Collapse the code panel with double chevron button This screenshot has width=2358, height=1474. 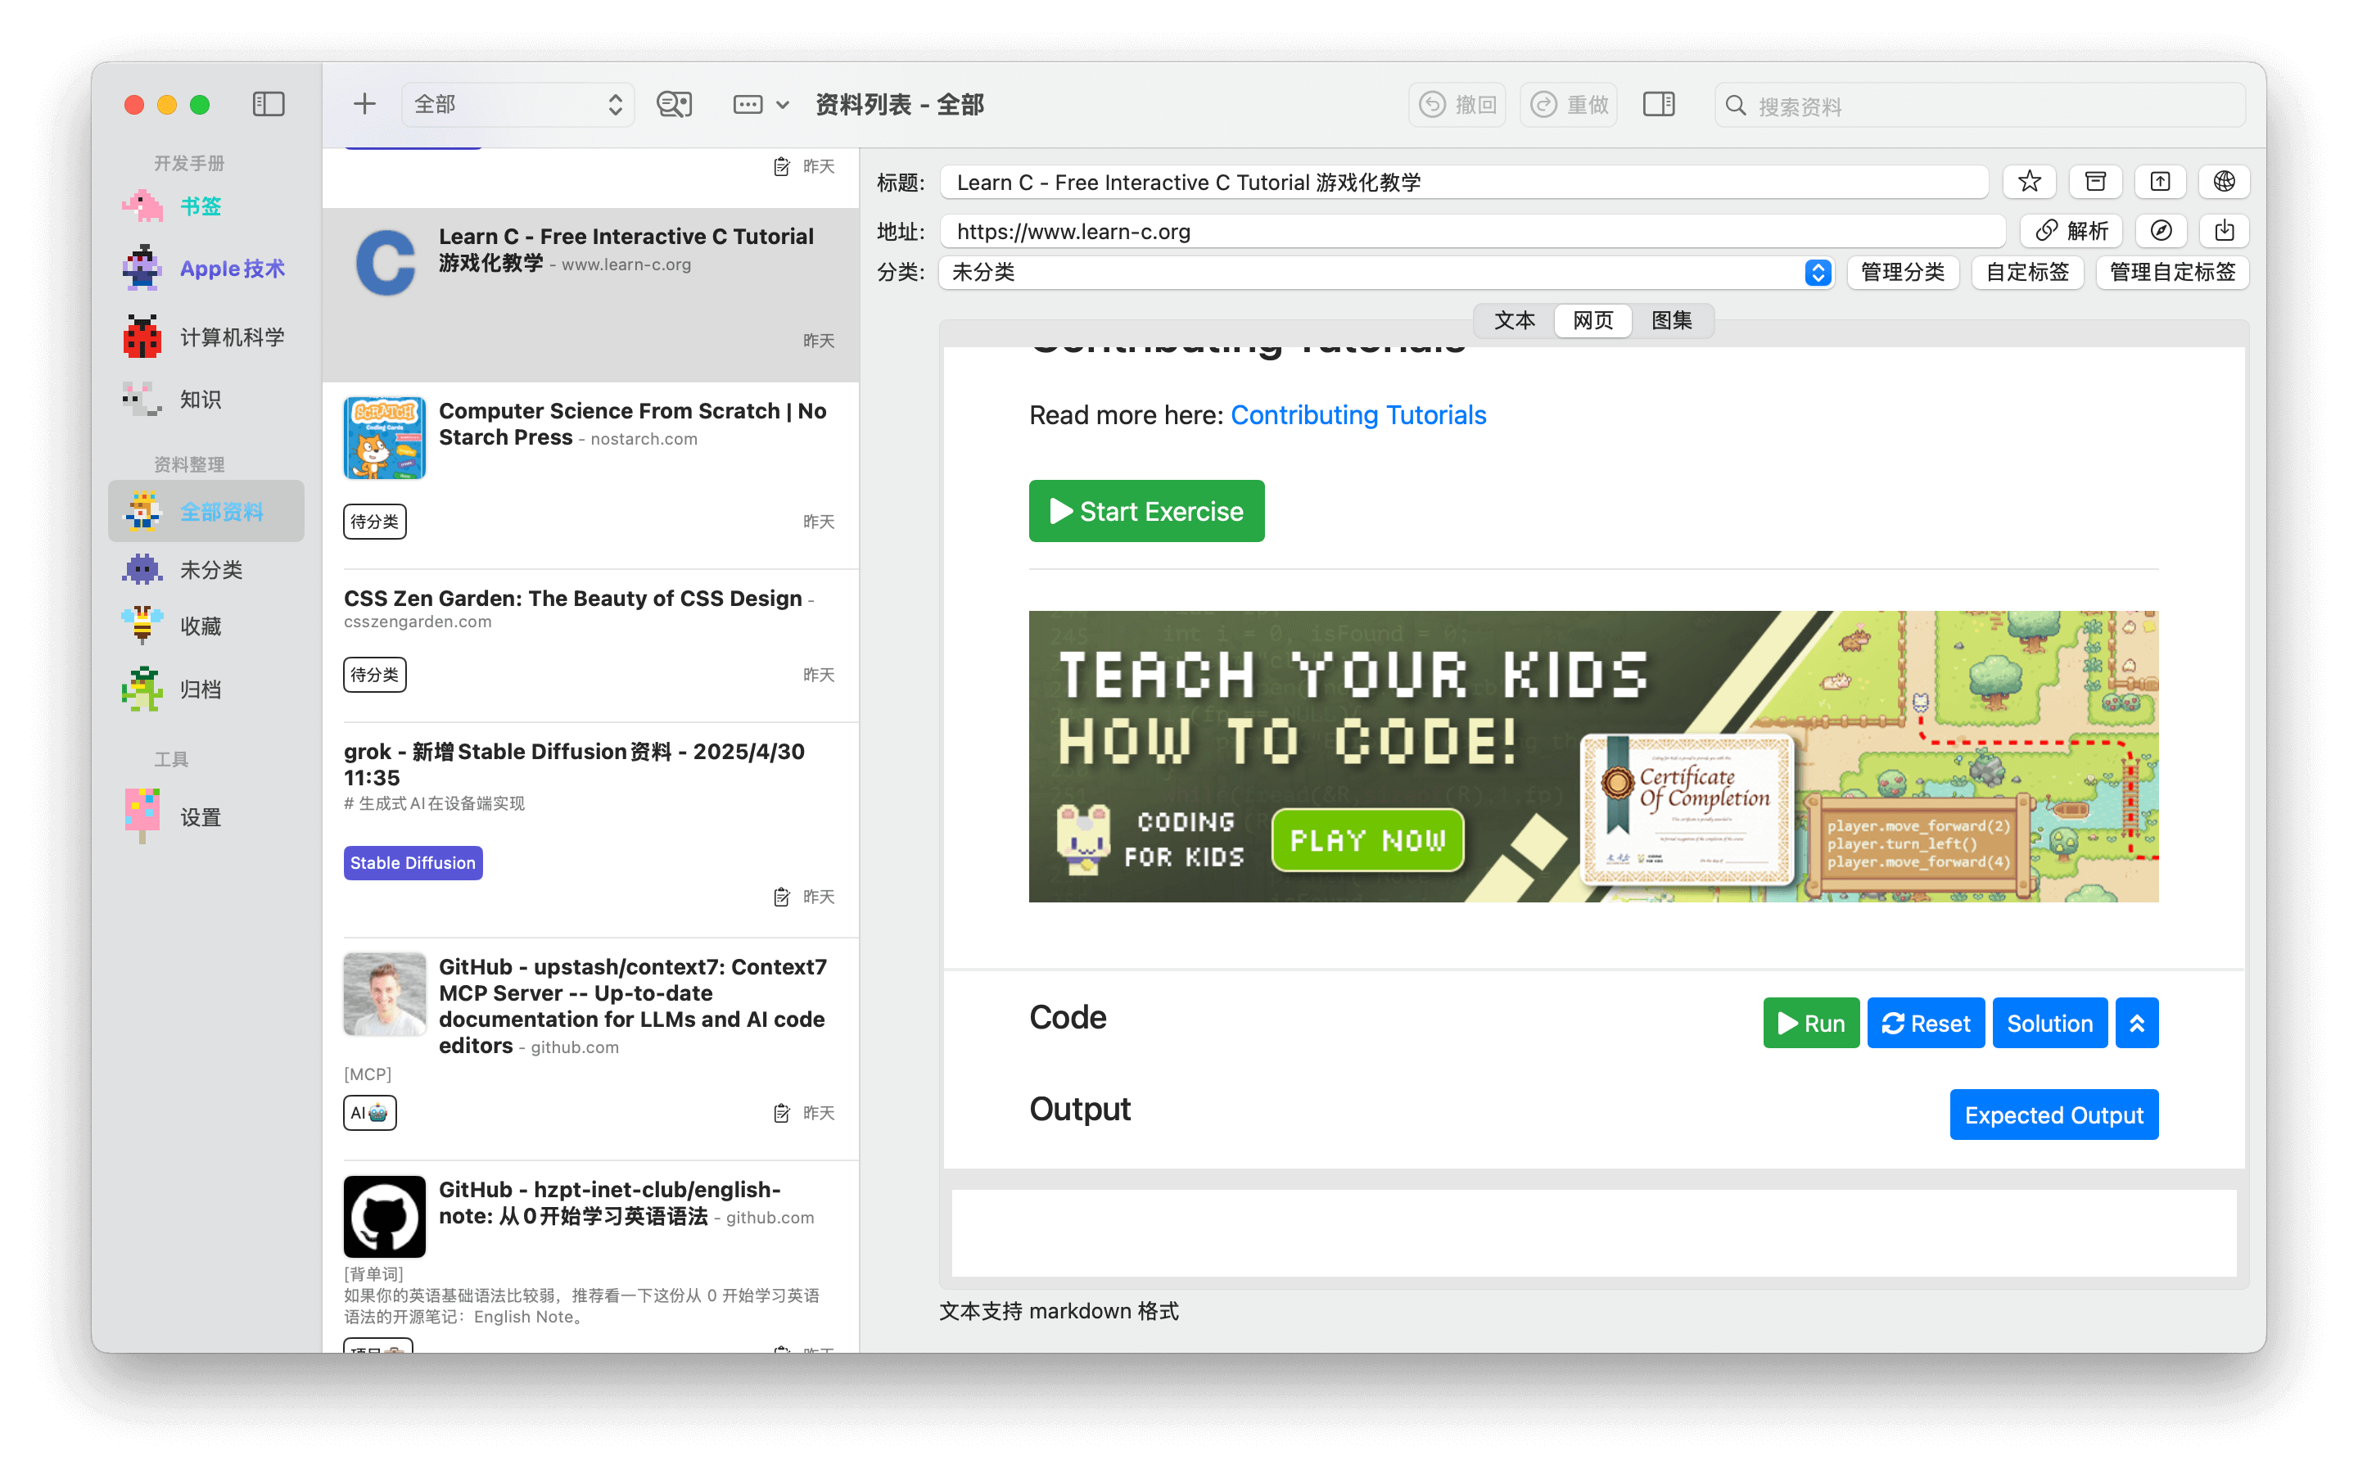coord(2137,1024)
